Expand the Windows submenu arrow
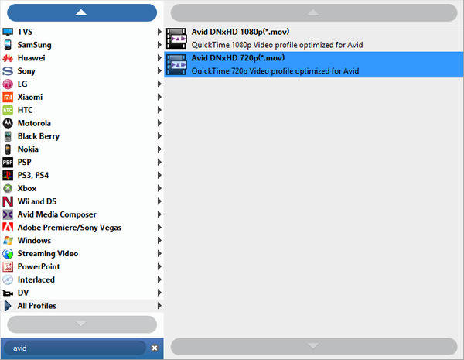The height and width of the screenshot is (360, 464). [x=159, y=240]
